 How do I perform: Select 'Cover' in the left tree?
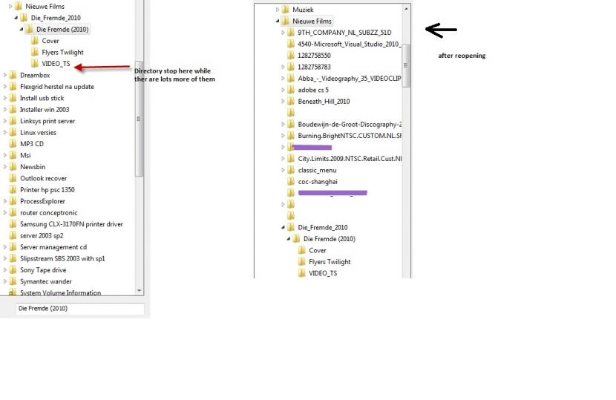(x=50, y=41)
